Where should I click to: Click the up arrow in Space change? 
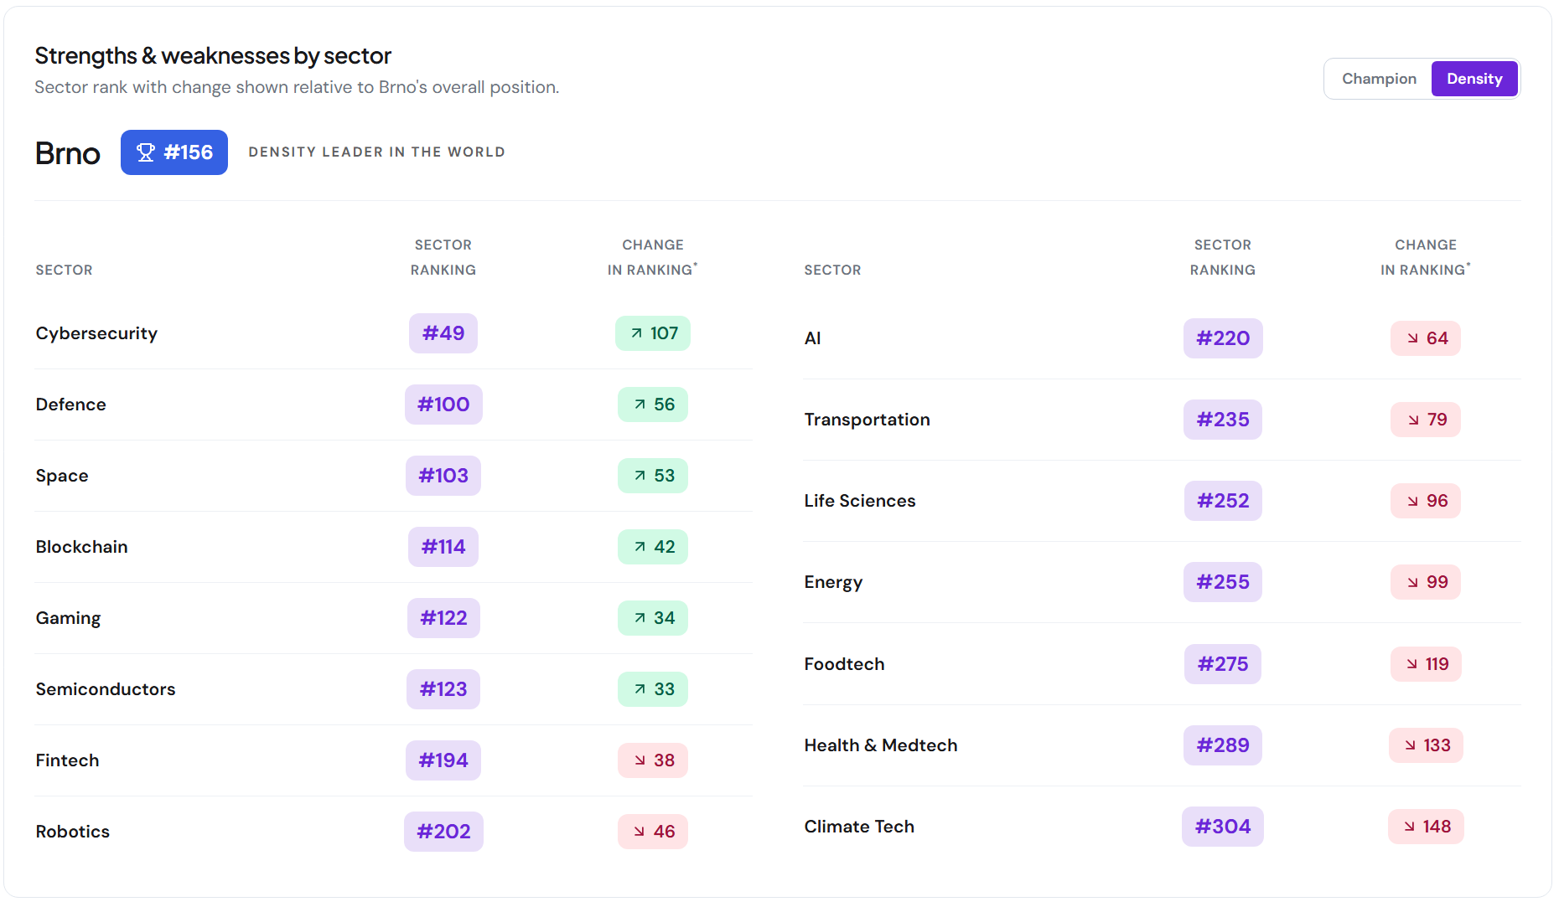[x=640, y=476]
